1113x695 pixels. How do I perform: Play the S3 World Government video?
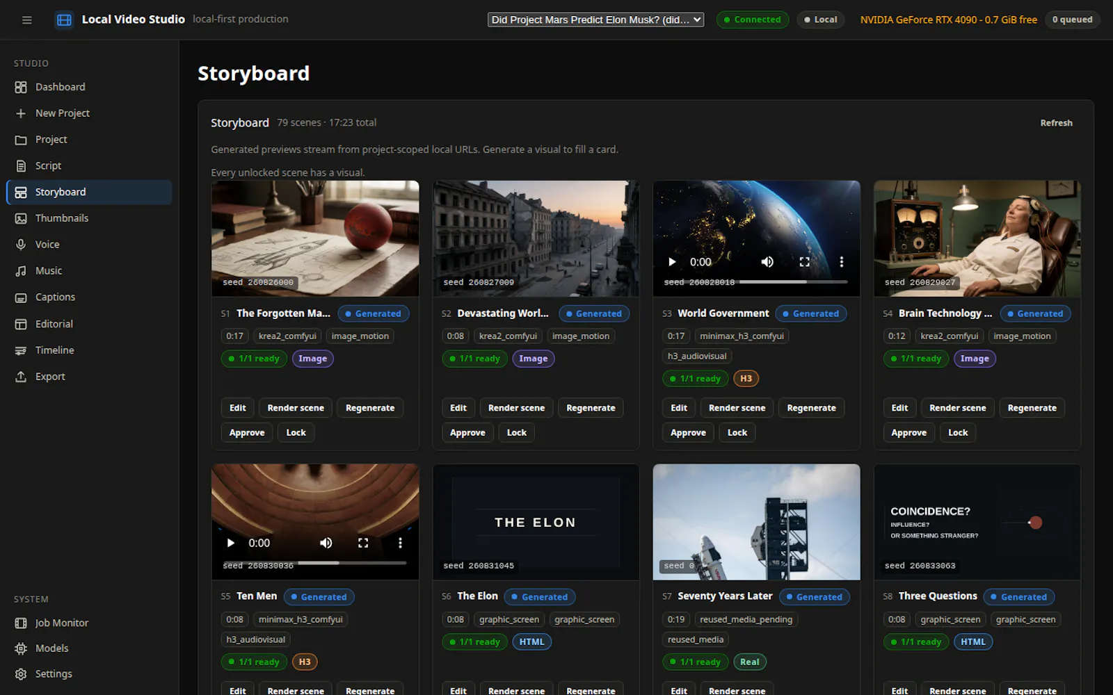tap(672, 262)
